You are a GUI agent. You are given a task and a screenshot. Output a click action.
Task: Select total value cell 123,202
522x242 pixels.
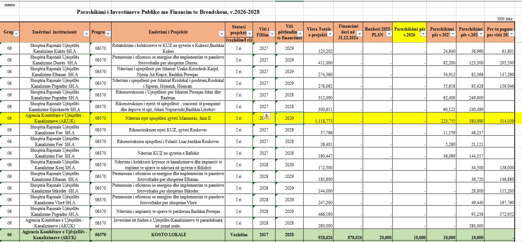click(x=319, y=48)
